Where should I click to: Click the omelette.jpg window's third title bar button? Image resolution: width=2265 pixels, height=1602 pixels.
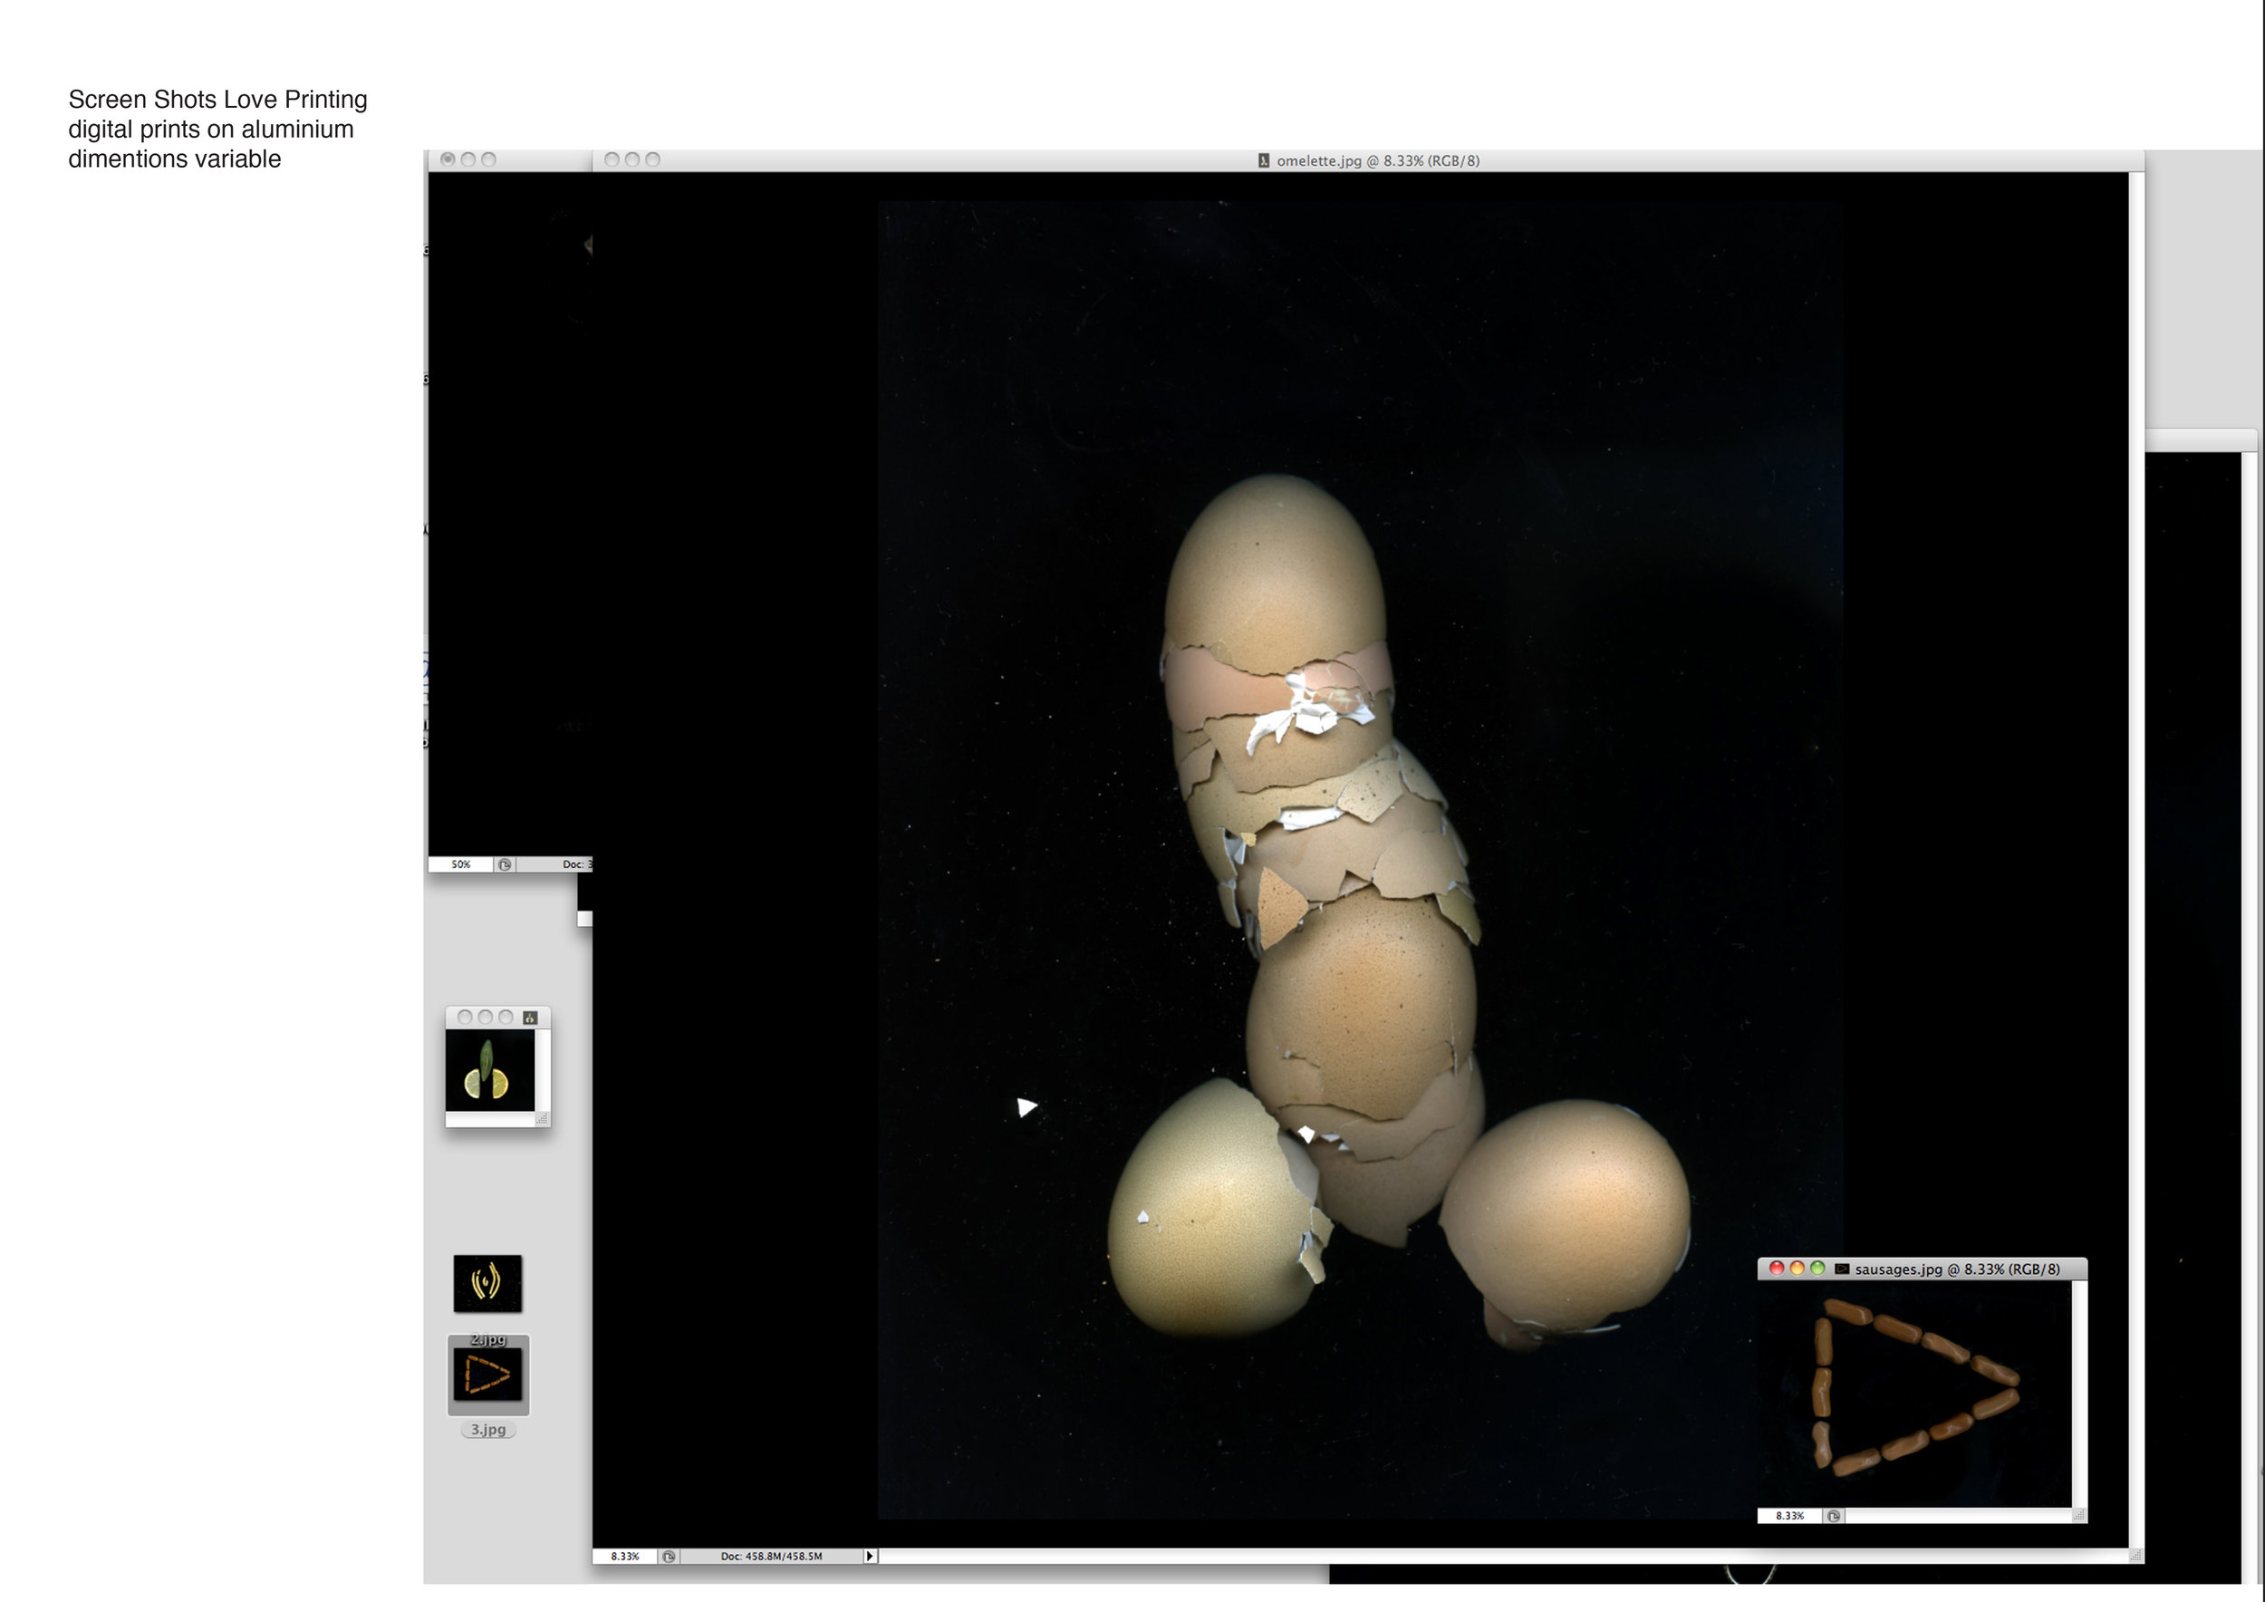[x=653, y=159]
